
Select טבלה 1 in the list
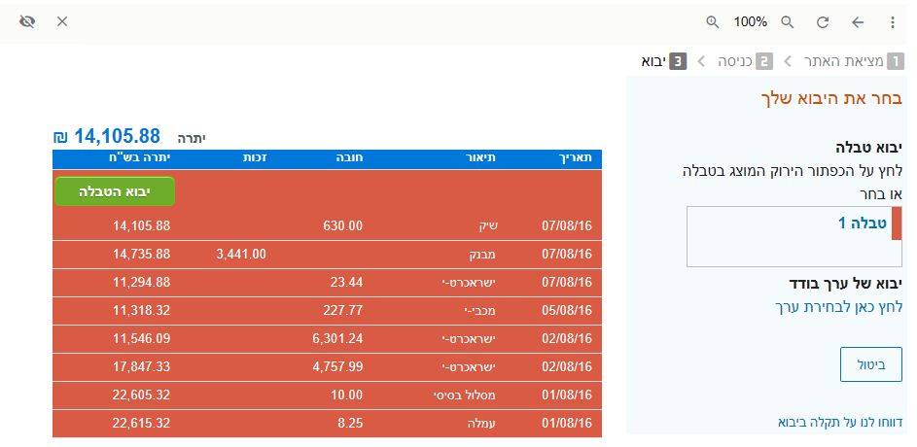(862, 223)
